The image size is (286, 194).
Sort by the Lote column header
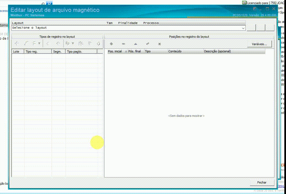18,52
